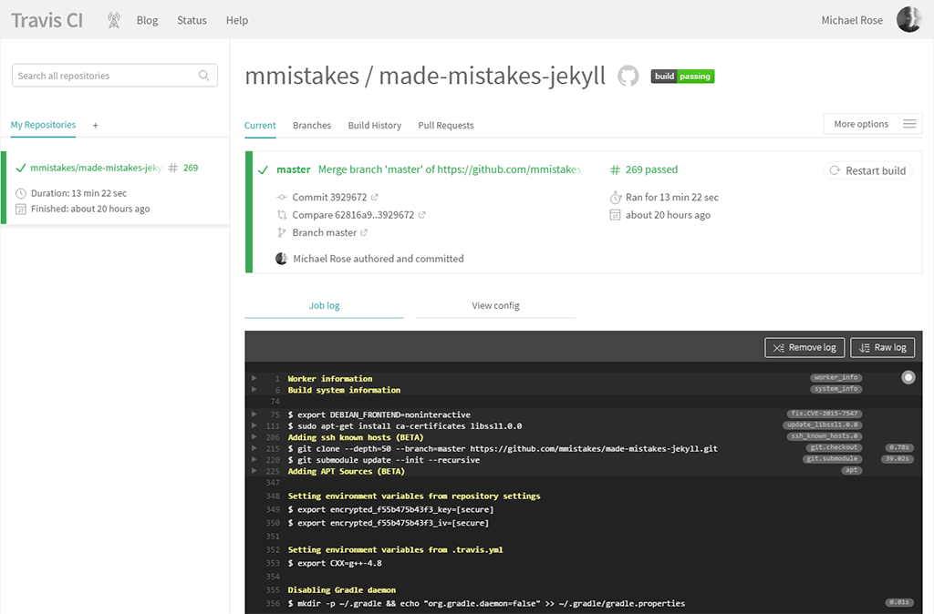Open the Status page from the top menu
This screenshot has width=934, height=614.
click(192, 19)
